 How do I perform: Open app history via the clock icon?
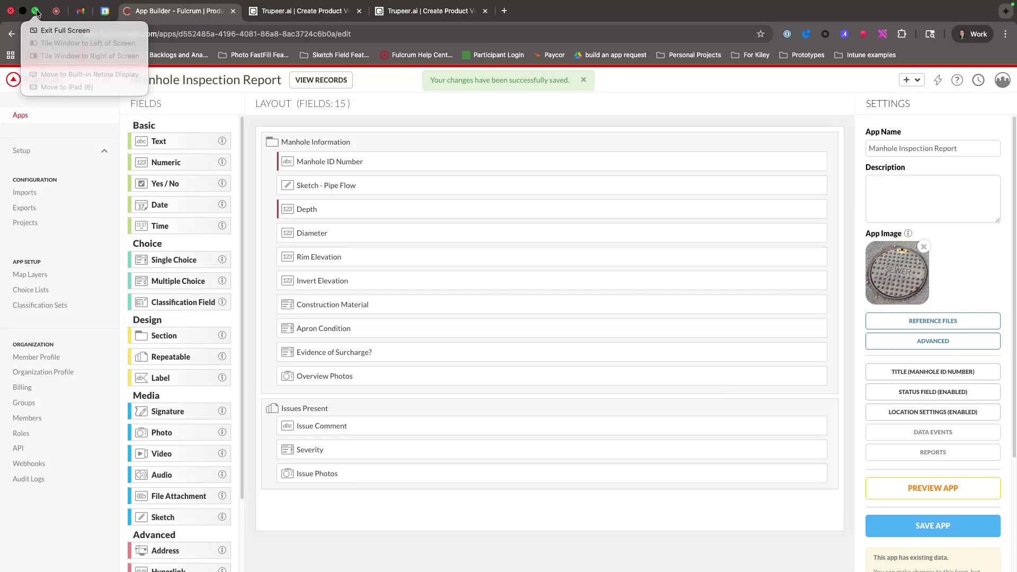tap(978, 80)
